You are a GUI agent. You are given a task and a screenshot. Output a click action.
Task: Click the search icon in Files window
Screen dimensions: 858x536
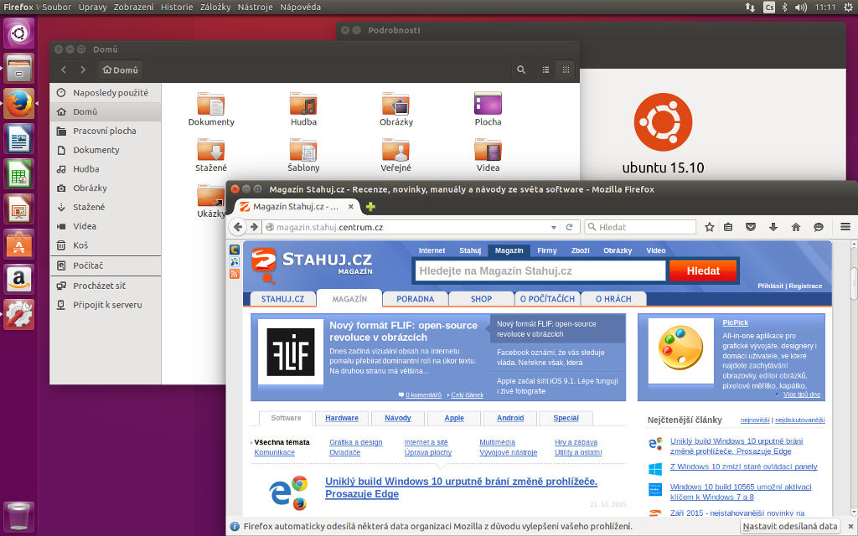(521, 70)
